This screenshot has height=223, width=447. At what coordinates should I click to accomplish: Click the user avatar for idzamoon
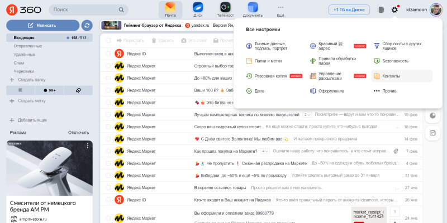coord(435,9)
